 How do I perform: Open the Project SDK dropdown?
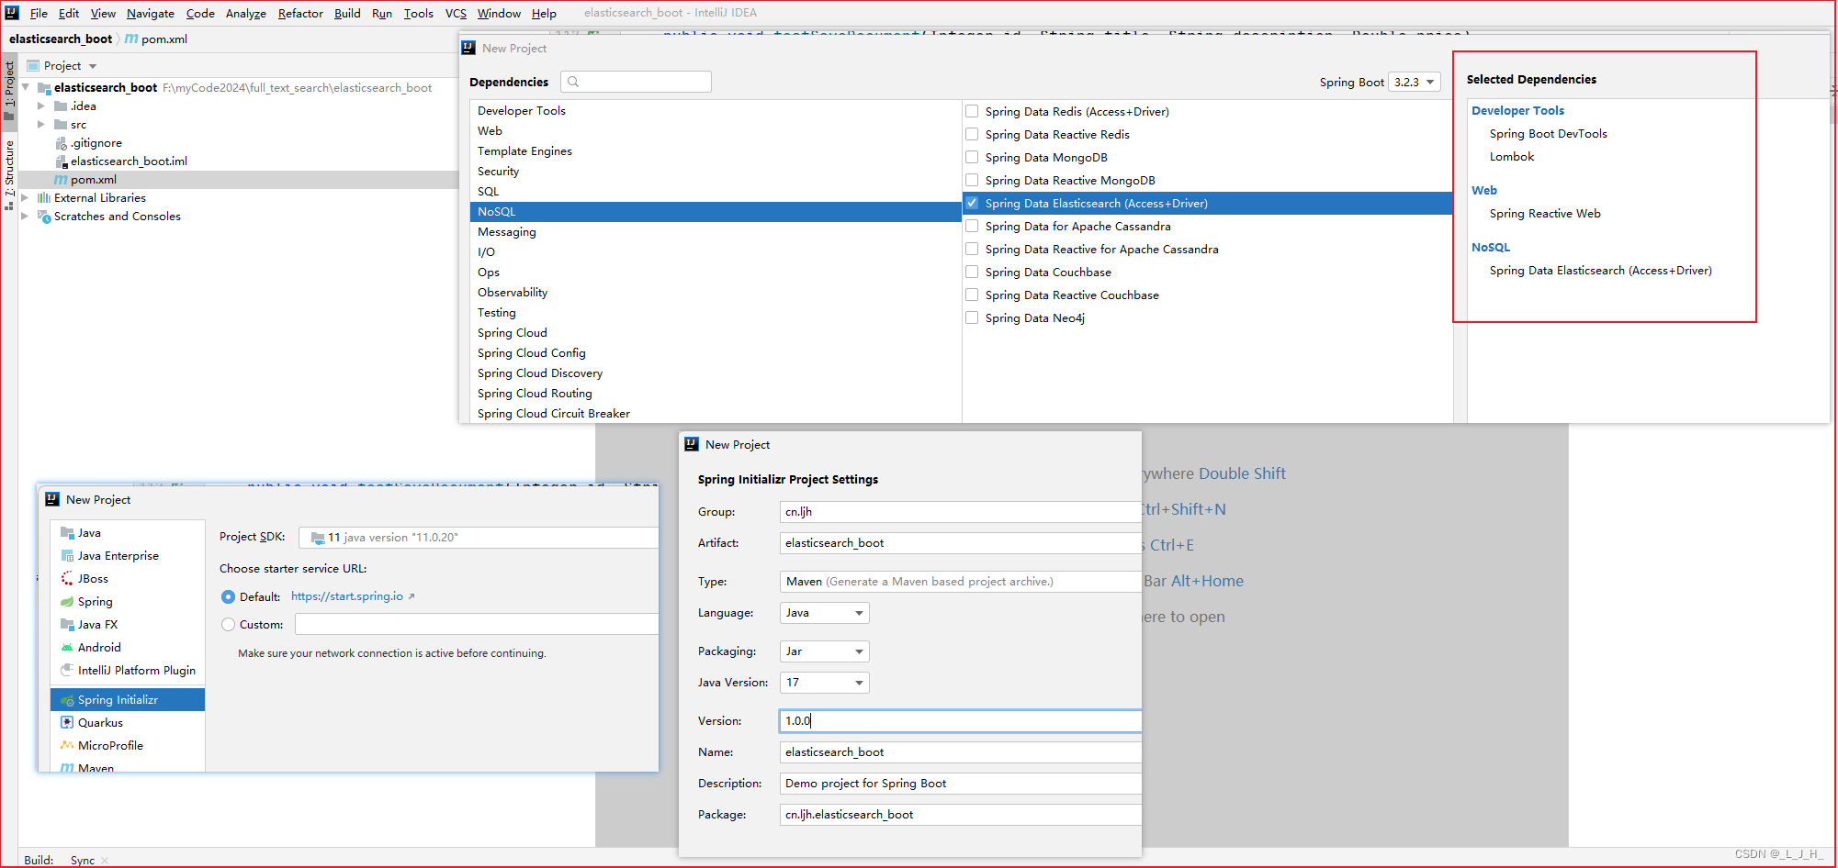click(479, 538)
